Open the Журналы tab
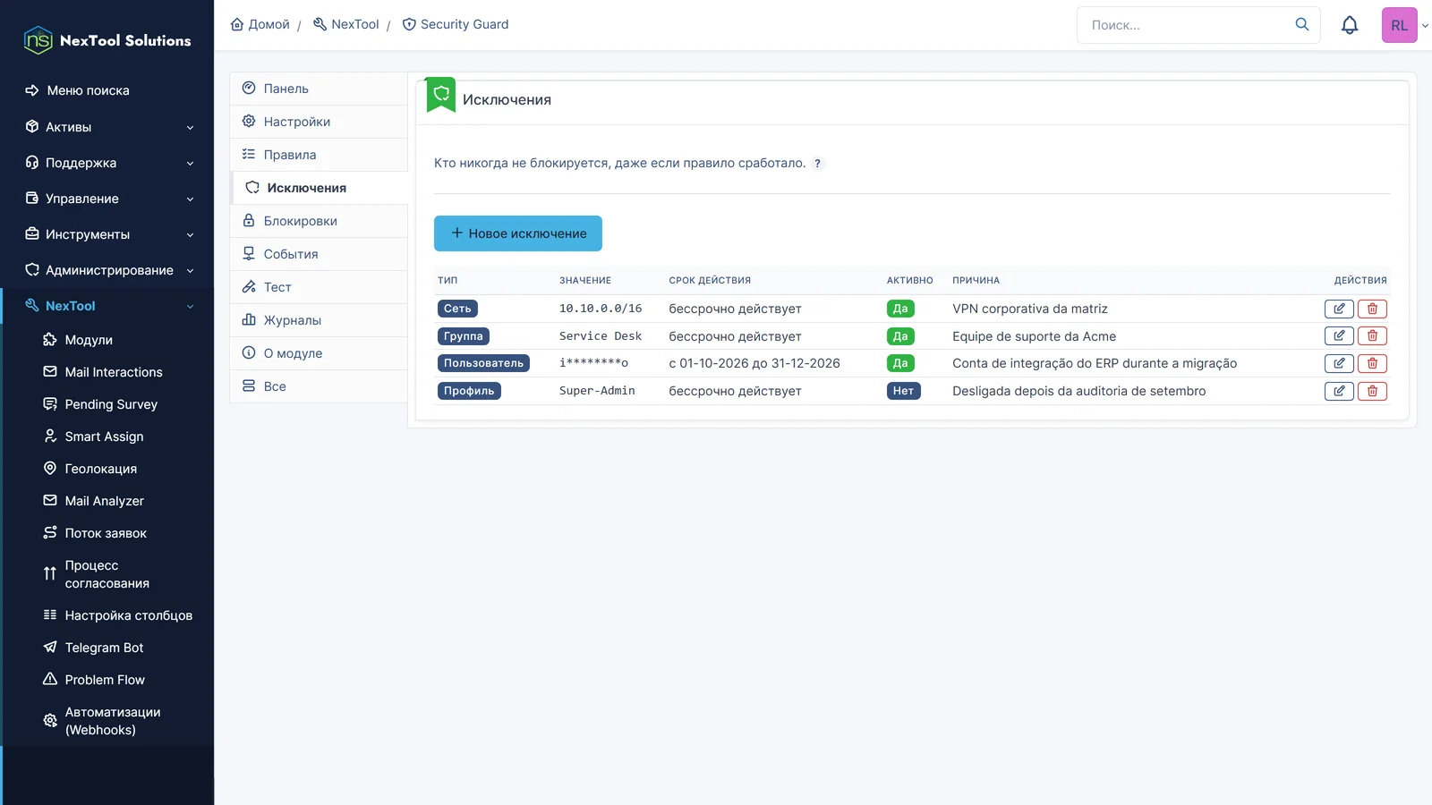The height and width of the screenshot is (805, 1432). (319, 320)
